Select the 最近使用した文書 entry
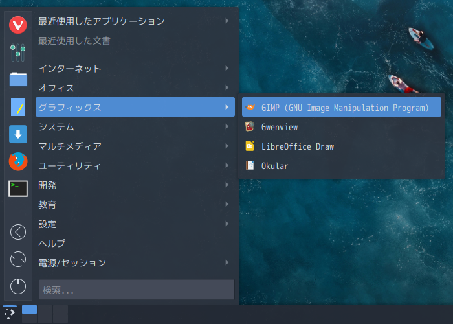Image resolution: width=453 pixels, height=324 pixels. point(135,41)
